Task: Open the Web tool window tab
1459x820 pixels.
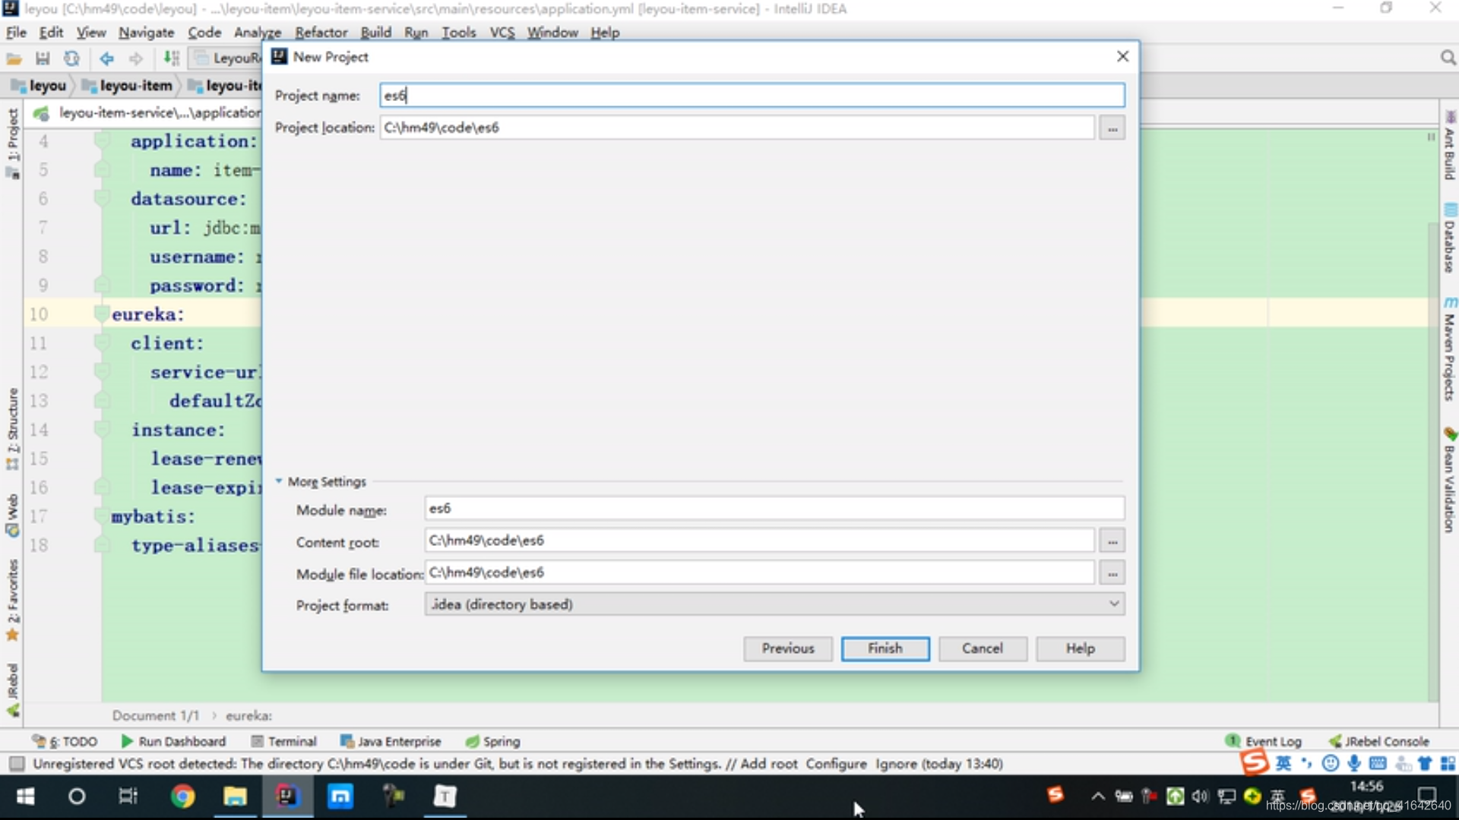Action: [x=12, y=515]
